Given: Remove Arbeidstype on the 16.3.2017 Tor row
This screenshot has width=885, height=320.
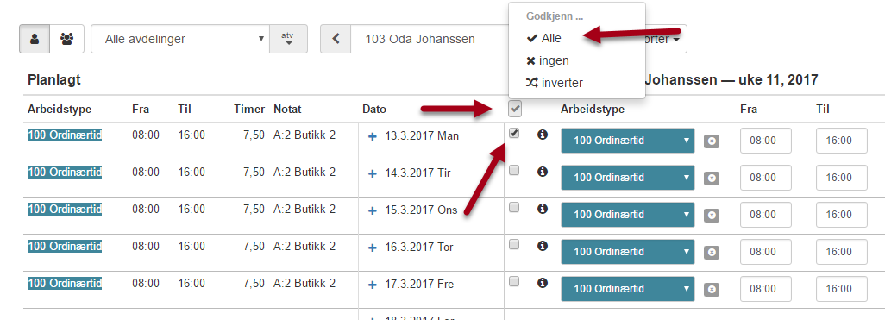Looking at the screenshot, I should click(x=712, y=252).
